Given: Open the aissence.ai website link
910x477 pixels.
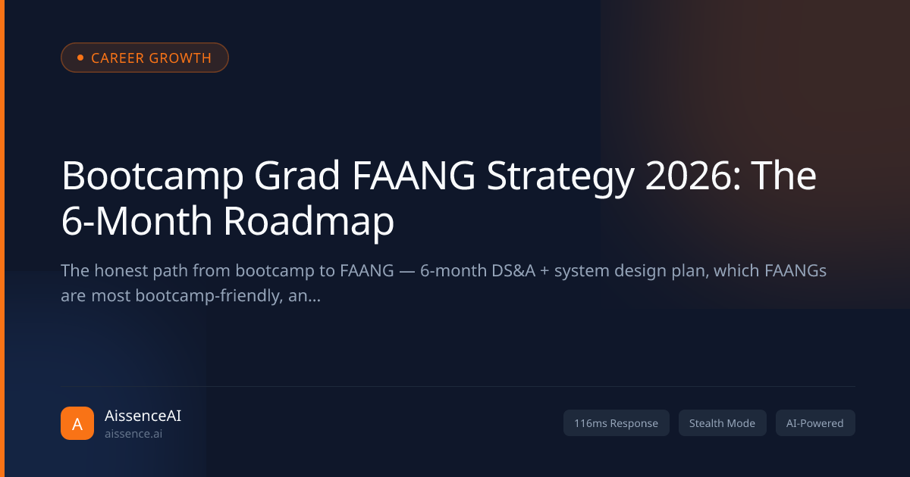Looking at the screenshot, I should tap(133, 434).
